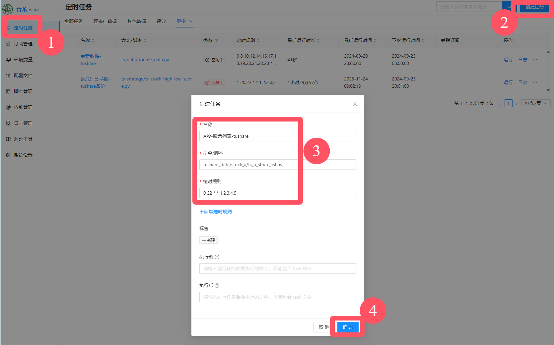Image resolution: width=554 pixels, height=345 pixels.
Task: Click the 命令/脚本 input field
Action: (278, 165)
